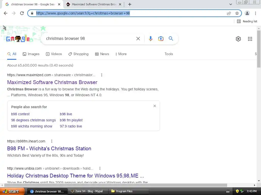Click the Google holiday doodle logo
This screenshot has width=261, height=195.
[18, 39]
